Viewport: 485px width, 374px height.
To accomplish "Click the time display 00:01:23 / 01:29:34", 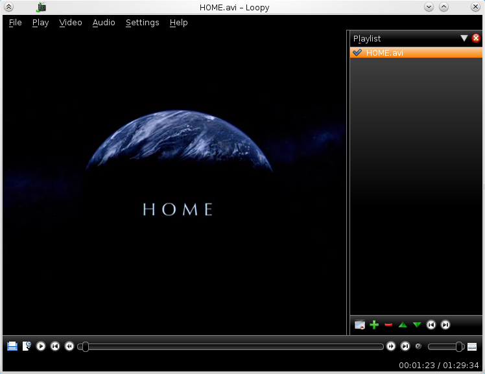I will pyautogui.click(x=438, y=366).
